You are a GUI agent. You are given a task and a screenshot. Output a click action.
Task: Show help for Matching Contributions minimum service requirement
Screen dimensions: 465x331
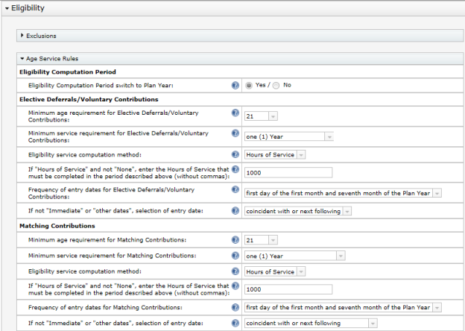[x=235, y=256]
